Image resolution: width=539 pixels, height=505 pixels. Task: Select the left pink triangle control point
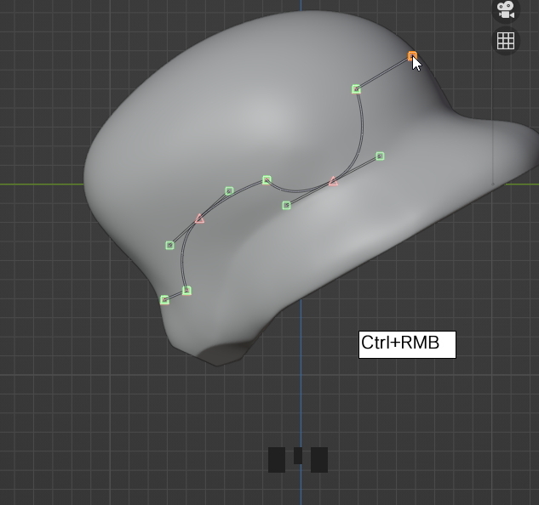[x=199, y=218]
